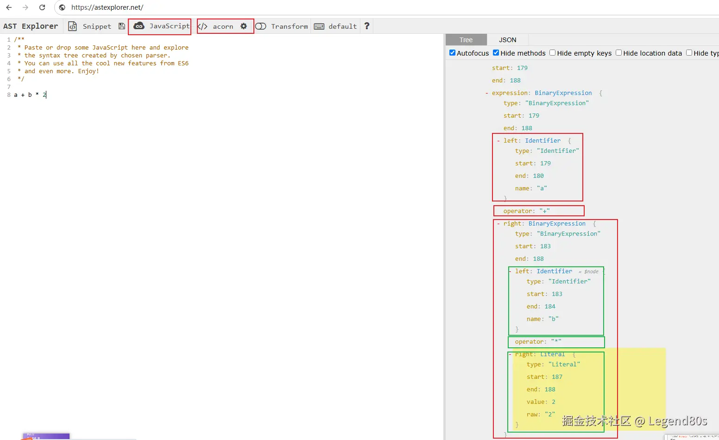This screenshot has width=719, height=440.
Task: Collapse the right Literal node
Action: point(510,354)
